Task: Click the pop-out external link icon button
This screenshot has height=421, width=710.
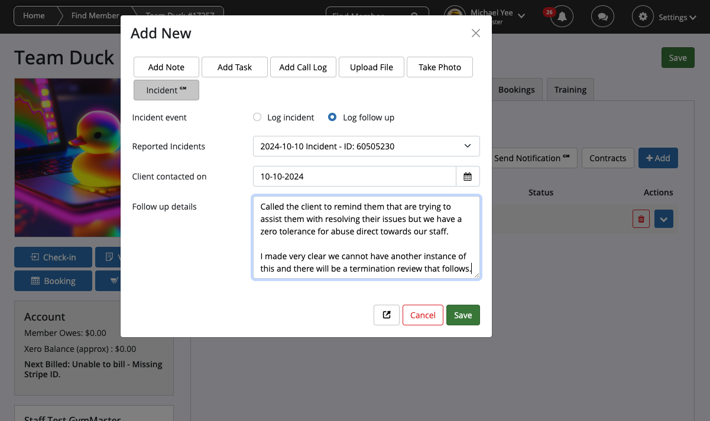Action: coord(387,315)
